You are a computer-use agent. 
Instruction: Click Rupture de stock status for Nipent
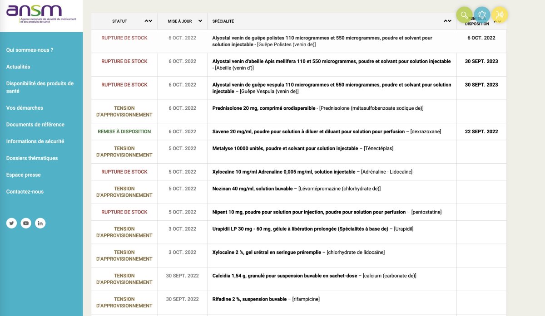124,212
